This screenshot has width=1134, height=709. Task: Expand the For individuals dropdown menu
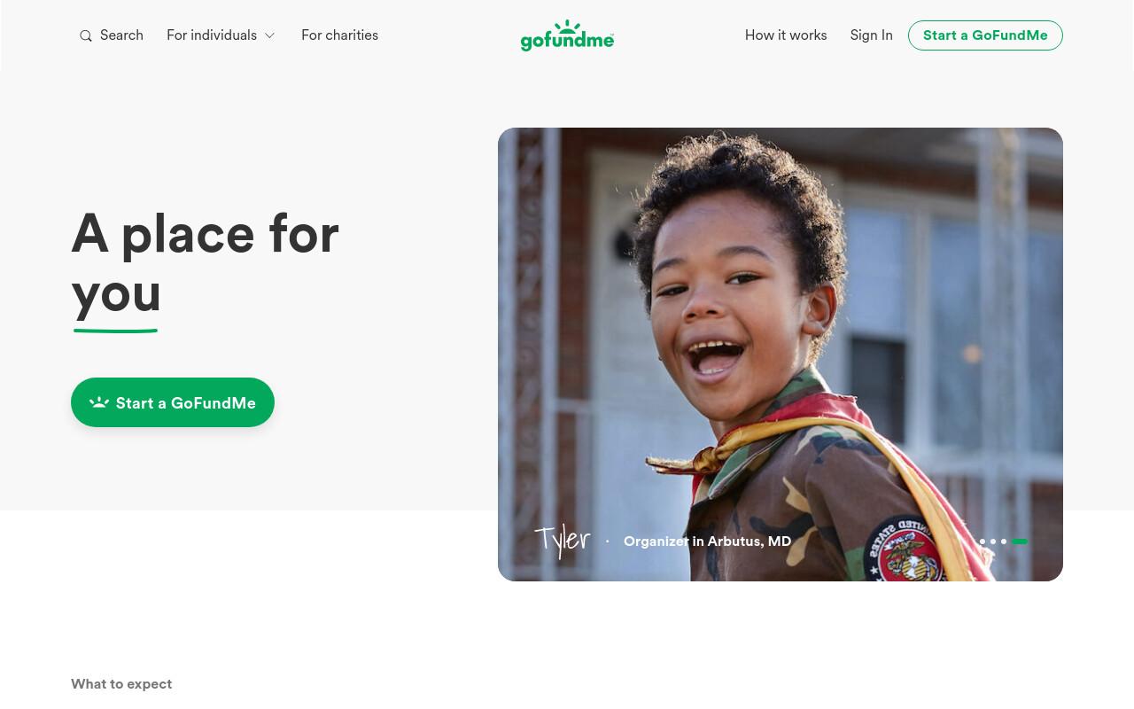click(221, 35)
